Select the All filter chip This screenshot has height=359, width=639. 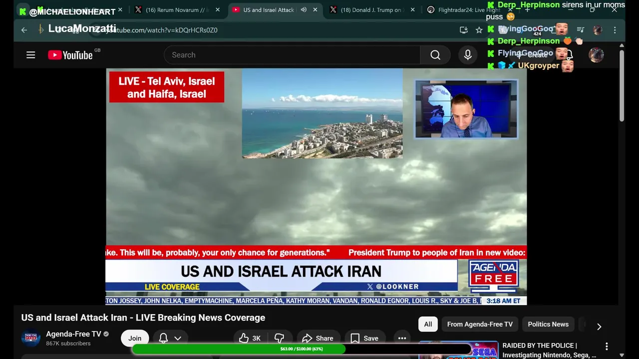[x=428, y=324]
